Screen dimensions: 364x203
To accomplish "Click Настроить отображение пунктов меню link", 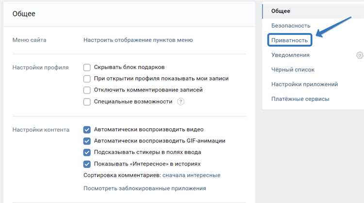I will pos(138,40).
